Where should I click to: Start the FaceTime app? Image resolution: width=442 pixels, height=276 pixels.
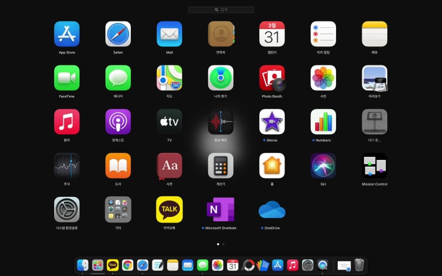pos(67,78)
